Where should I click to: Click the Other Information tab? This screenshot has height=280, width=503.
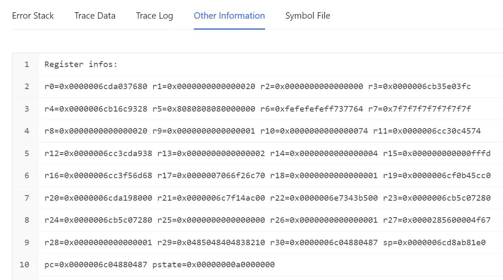point(229,16)
